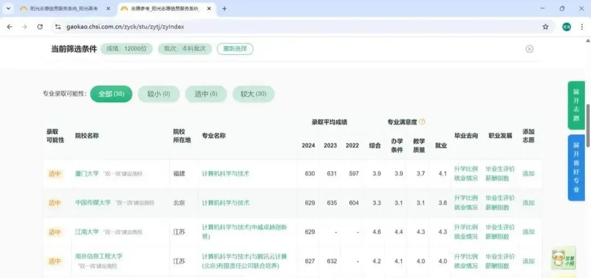Click the site info icon in address bar
591x278 pixels.
tap(58, 27)
